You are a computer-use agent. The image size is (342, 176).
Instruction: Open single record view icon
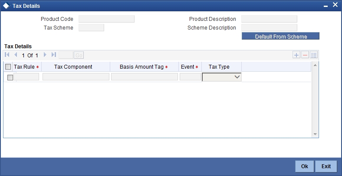pyautogui.click(x=314, y=55)
